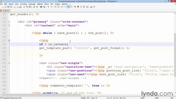Click 'get_template_part' on line 19

click(54, 48)
